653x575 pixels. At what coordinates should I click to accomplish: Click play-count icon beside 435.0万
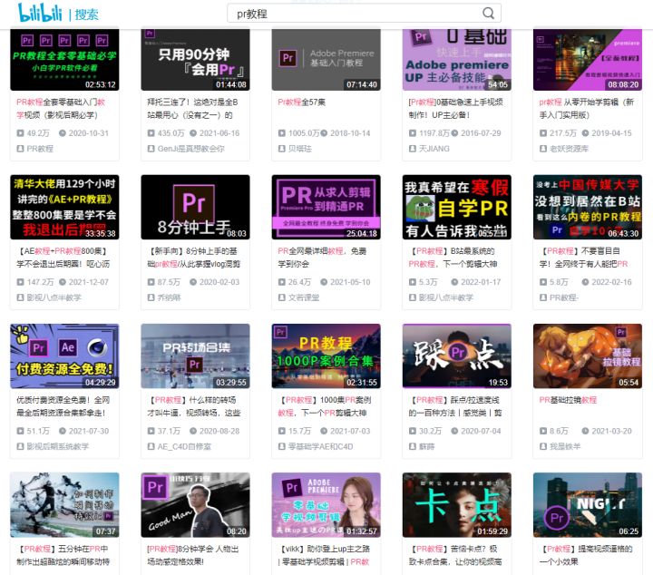click(x=151, y=133)
